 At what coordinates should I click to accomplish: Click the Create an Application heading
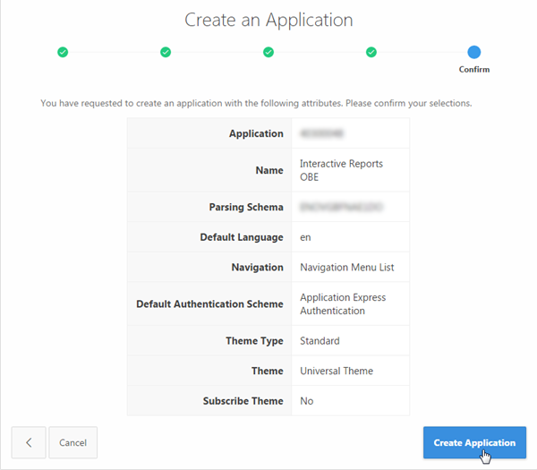[x=268, y=19]
